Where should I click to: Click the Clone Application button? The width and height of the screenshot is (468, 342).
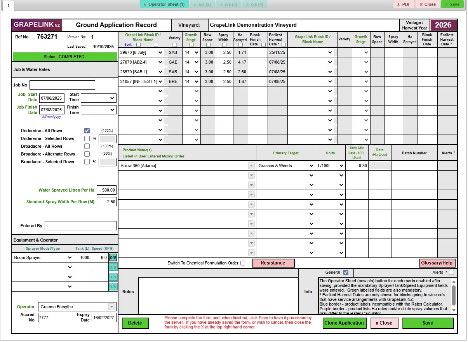[x=344, y=323]
